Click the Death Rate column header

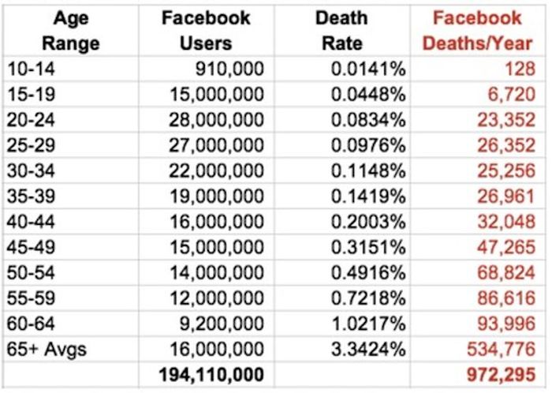(341, 30)
